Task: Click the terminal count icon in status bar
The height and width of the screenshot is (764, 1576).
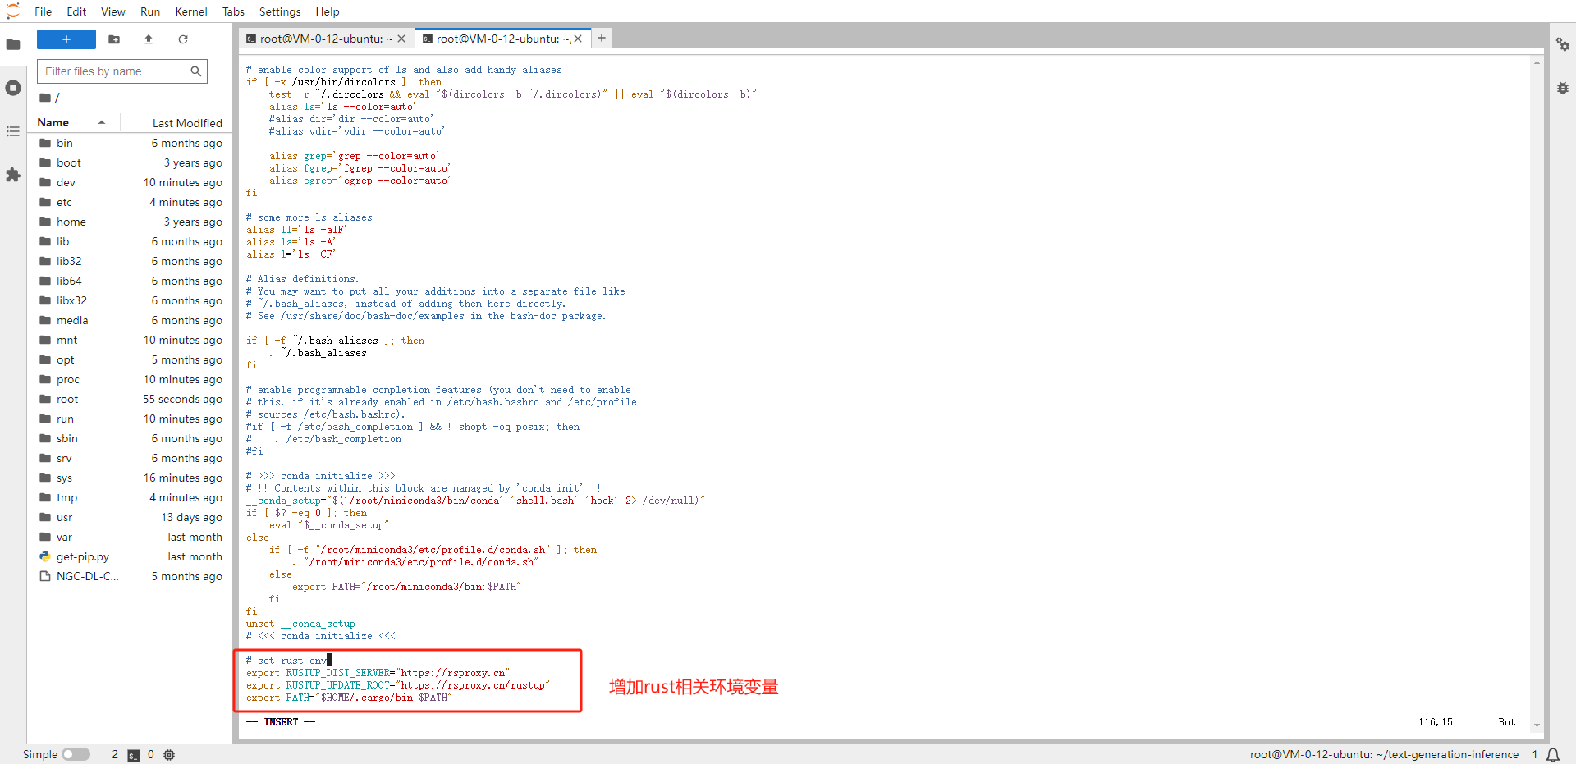Action: (x=134, y=755)
